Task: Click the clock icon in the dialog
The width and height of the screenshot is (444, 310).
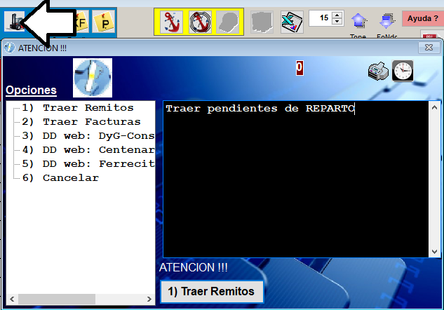Action: [x=403, y=70]
